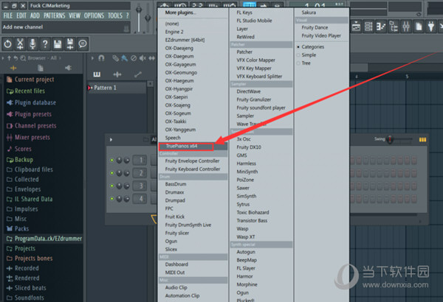Select the mute tool icon in playlist toolbar

click(142, 58)
